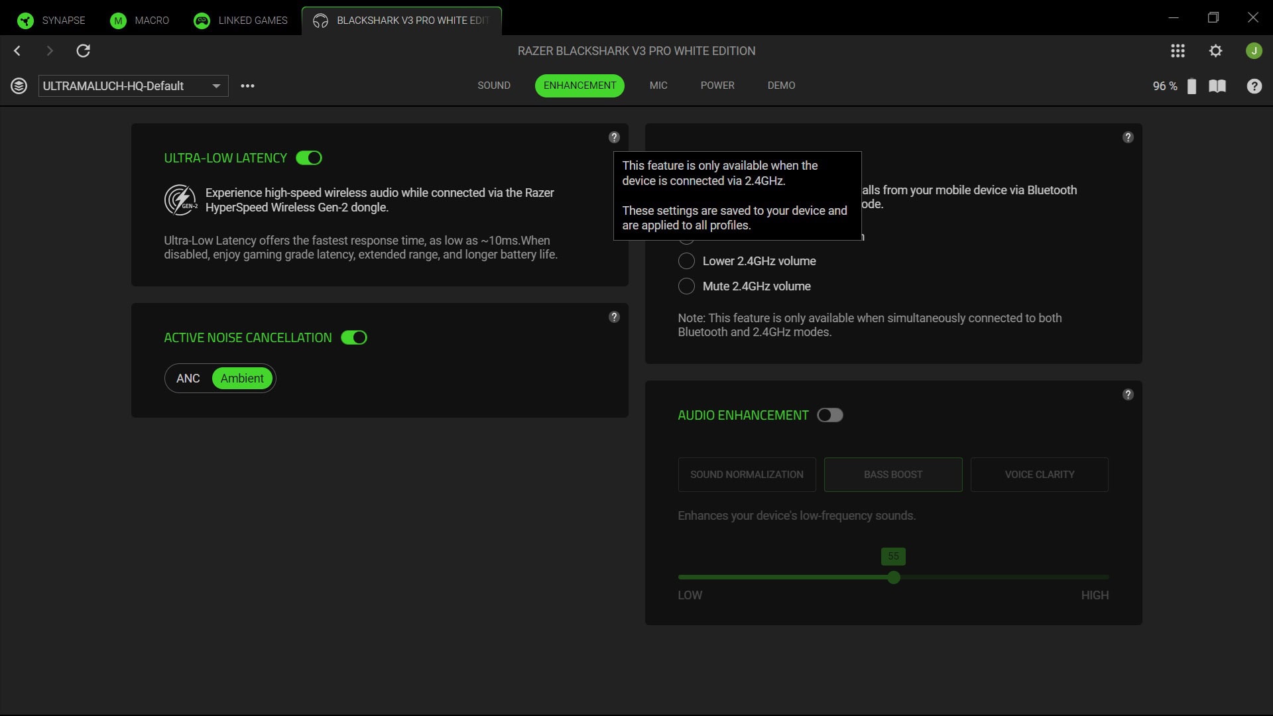Click the Audio Enhancement help icon
1273x716 pixels.
click(1128, 394)
